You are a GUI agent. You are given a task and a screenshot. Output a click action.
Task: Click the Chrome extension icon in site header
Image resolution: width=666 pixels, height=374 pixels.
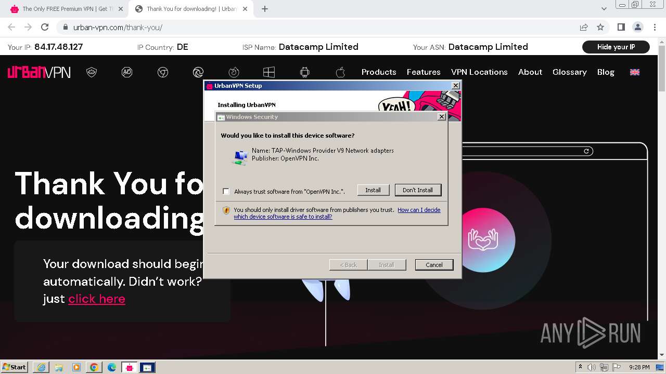point(163,72)
